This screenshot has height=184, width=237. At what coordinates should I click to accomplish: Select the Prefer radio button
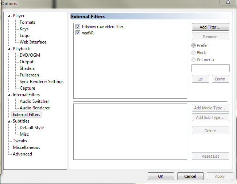[x=194, y=45]
